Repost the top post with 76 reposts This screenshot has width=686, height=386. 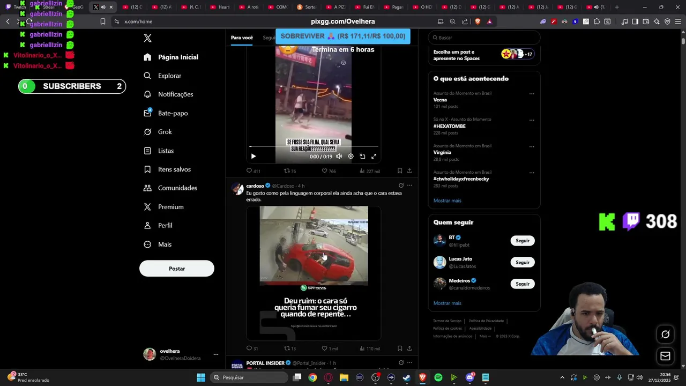pyautogui.click(x=290, y=171)
